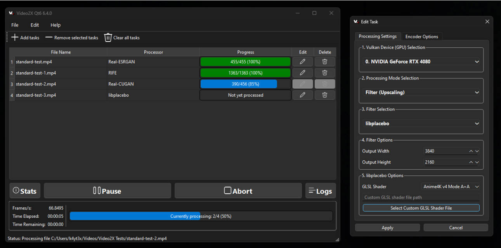Select the standard-test-3.mp4 file name
501x248 pixels.
point(36,95)
